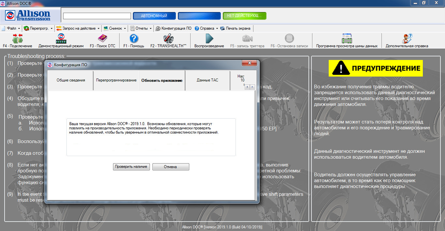This screenshot has height=231, width=445.
Task: Open F1 Помощь help icon
Action: point(134,39)
